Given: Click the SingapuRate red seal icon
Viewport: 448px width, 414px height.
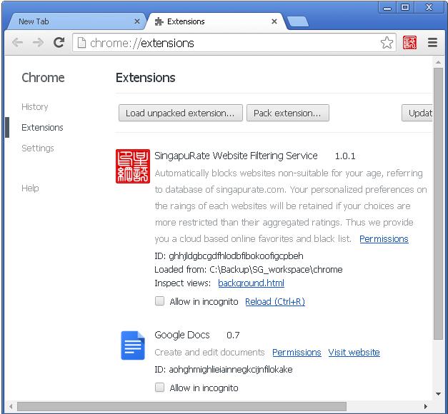Looking at the screenshot, I should (133, 166).
